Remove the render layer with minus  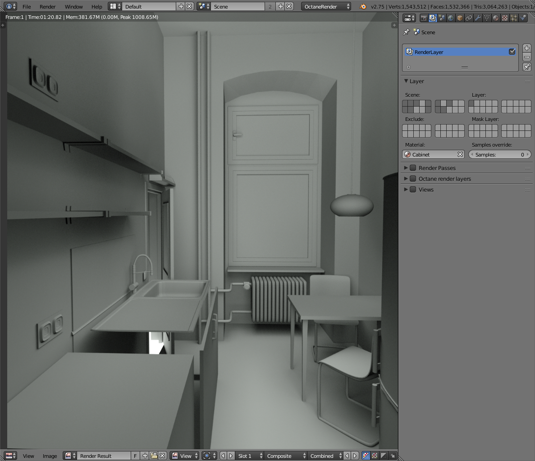click(527, 57)
